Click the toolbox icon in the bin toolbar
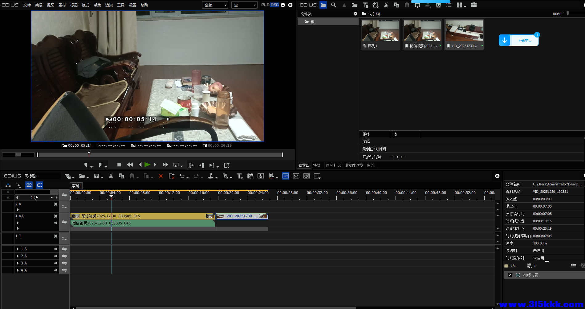This screenshot has width=585, height=309. [474, 5]
